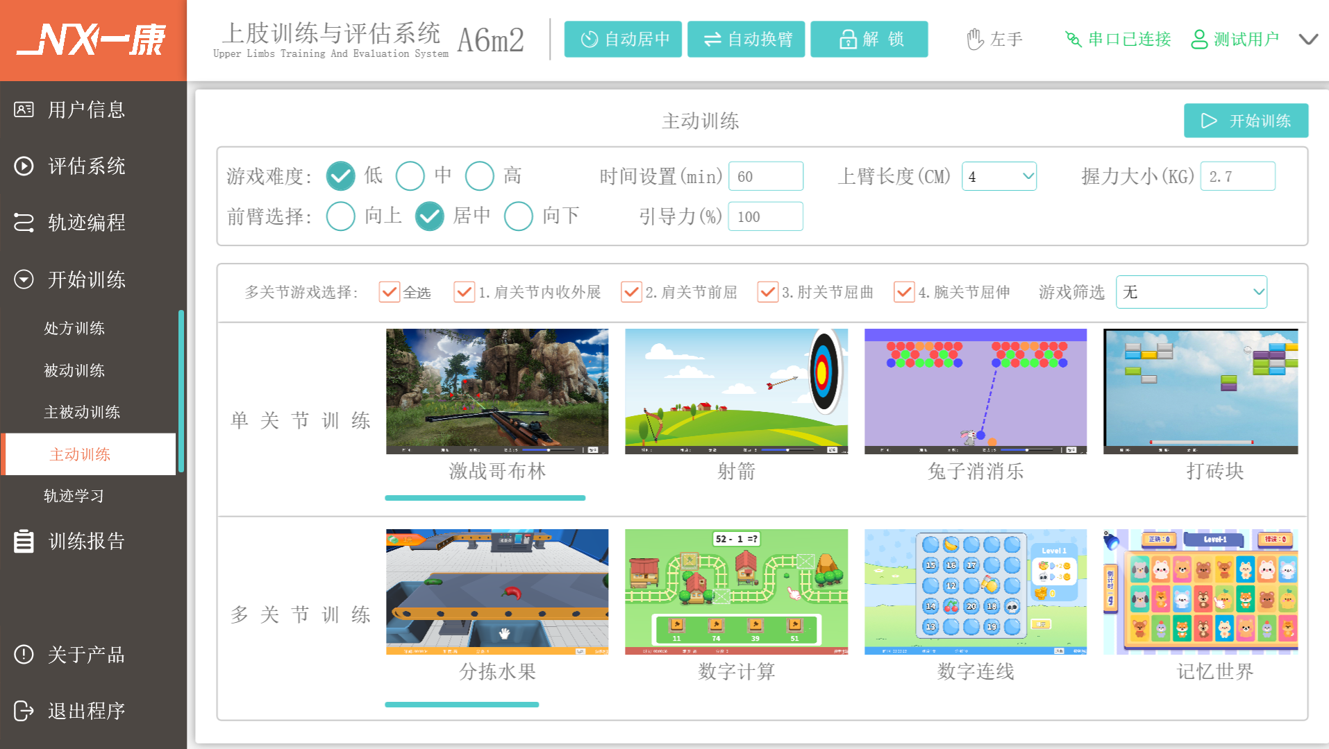Image resolution: width=1329 pixels, height=749 pixels.
Task: Click the 测试用户 profile icon
Action: click(1199, 39)
